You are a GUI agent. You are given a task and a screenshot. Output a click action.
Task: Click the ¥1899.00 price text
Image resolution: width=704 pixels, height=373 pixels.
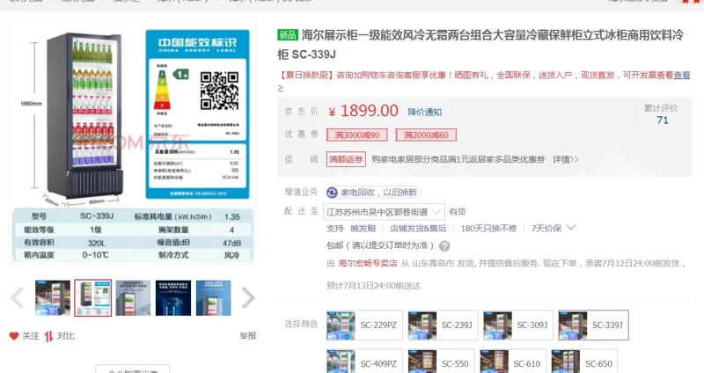(x=363, y=111)
